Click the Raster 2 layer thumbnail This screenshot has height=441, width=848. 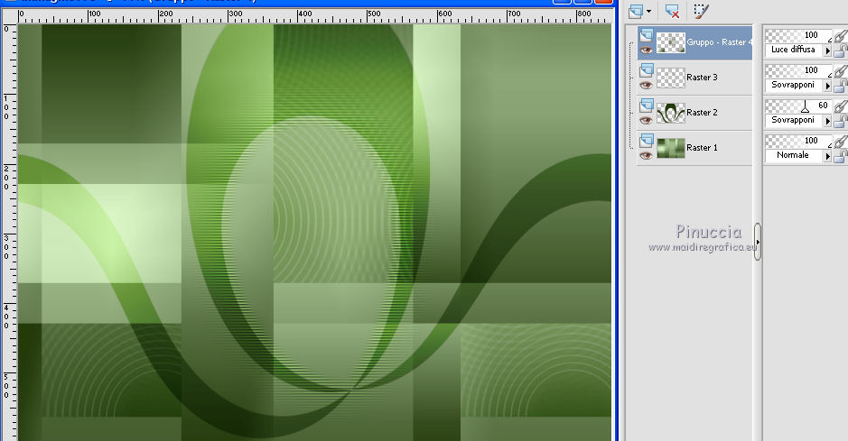[x=671, y=113]
